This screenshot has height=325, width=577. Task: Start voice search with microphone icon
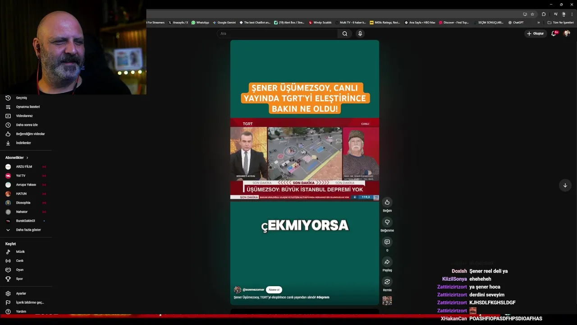point(360,33)
